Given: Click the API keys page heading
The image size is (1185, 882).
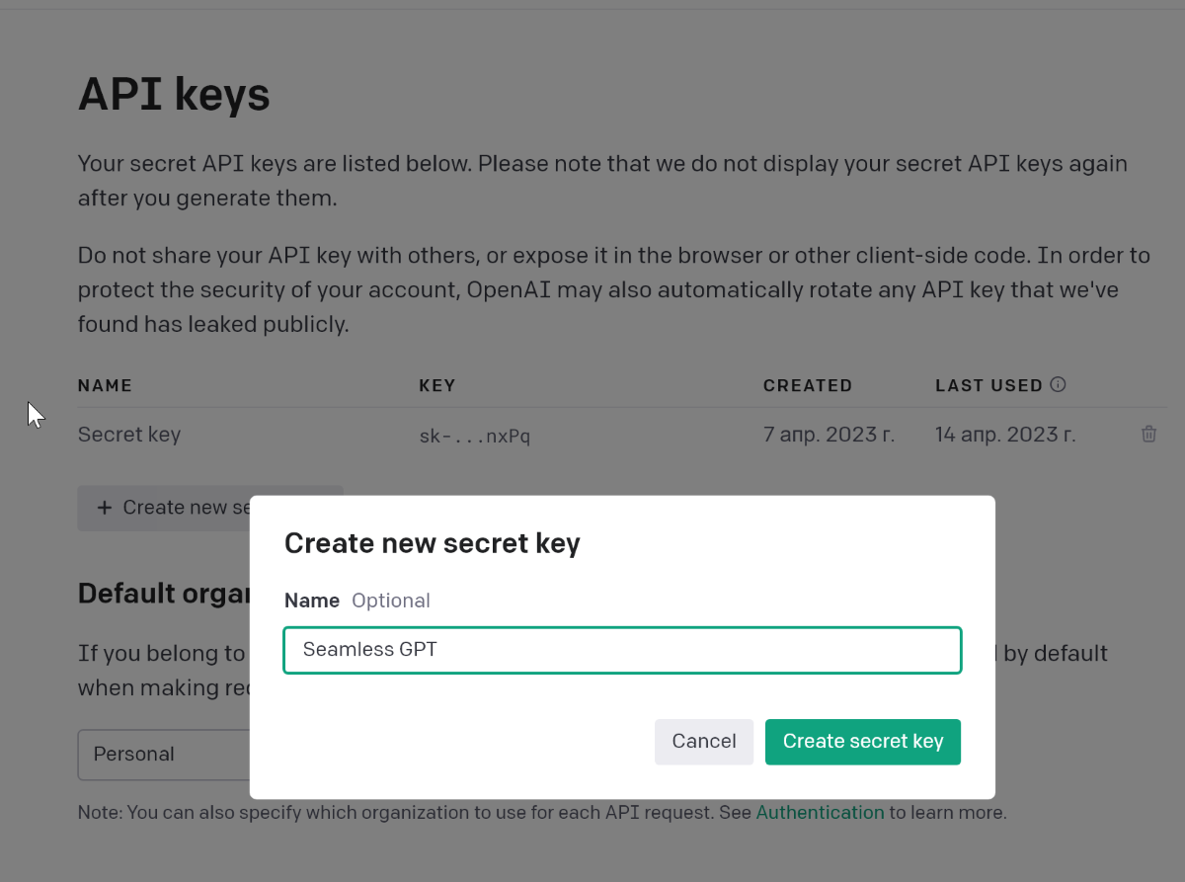Looking at the screenshot, I should pos(174,95).
